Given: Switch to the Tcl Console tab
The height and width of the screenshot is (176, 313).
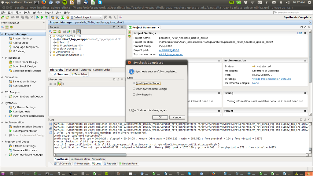Looking at the screenshot, I should pyautogui.click(x=63, y=163).
